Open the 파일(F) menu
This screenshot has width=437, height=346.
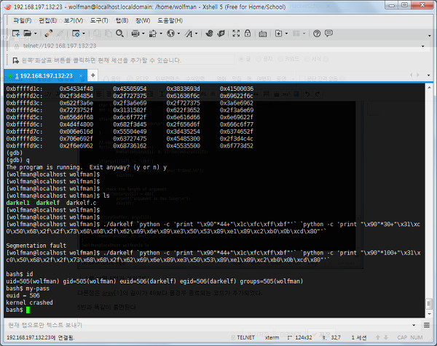click(23, 20)
